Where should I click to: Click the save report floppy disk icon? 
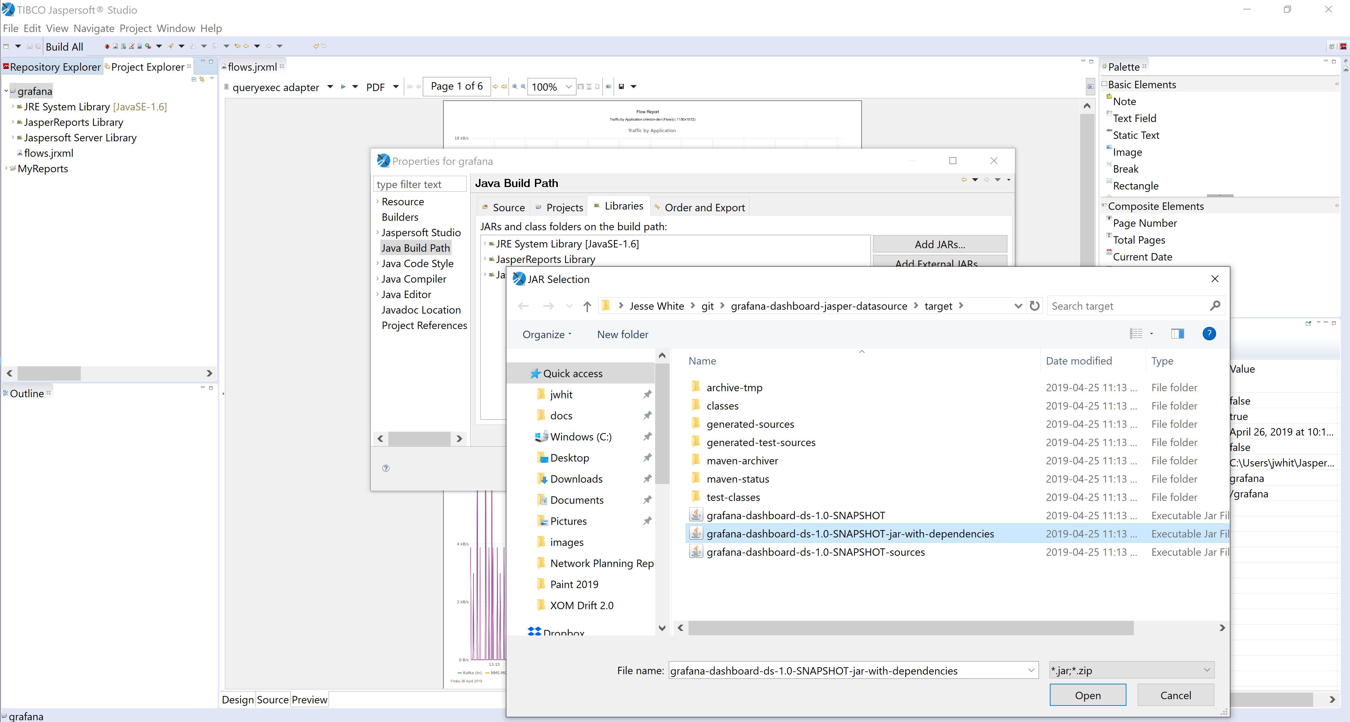621,87
